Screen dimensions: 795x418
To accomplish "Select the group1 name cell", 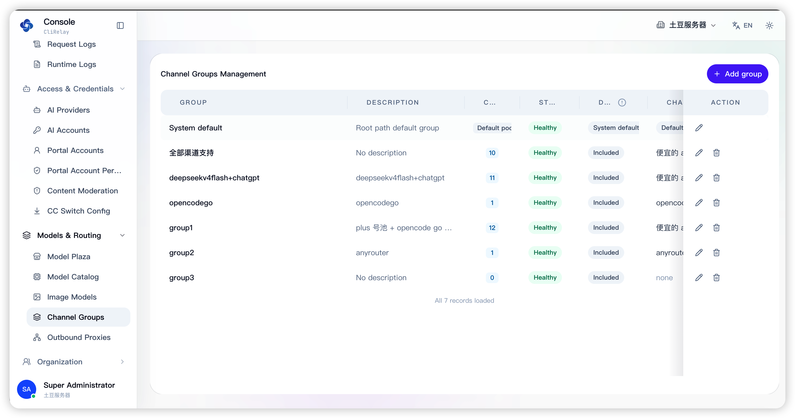I will coord(181,228).
